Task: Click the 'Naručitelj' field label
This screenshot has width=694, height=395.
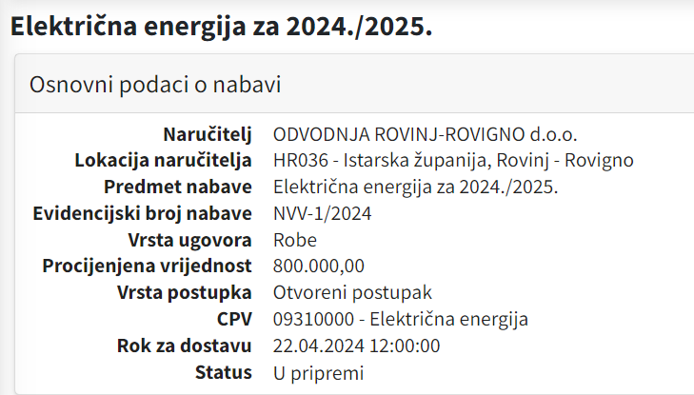Action: (208, 134)
